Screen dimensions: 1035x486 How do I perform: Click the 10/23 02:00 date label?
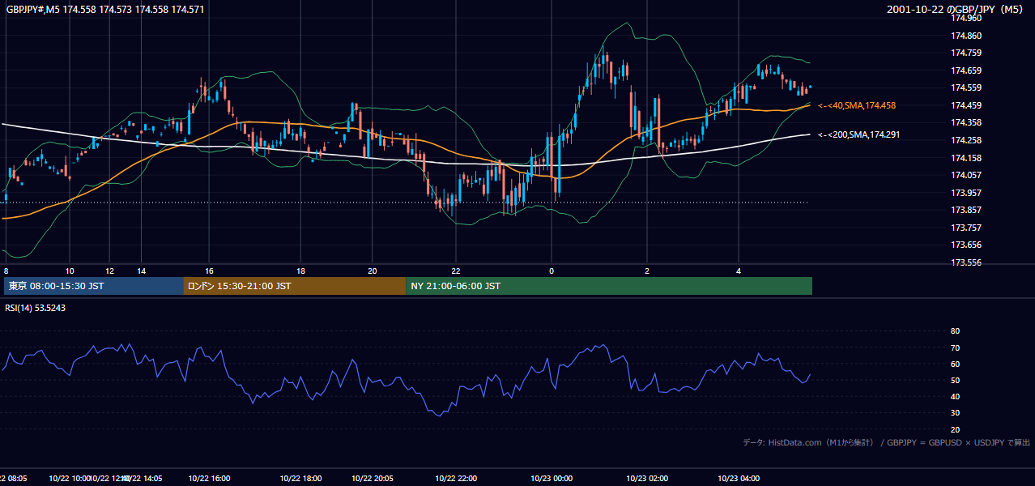tap(646, 478)
